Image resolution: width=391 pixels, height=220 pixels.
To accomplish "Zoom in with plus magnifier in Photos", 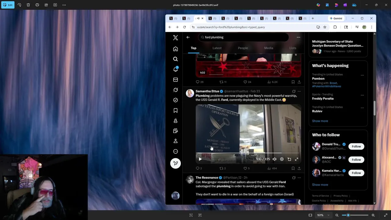I will click(x=373, y=215).
